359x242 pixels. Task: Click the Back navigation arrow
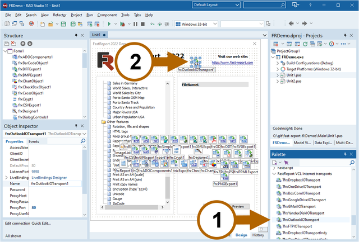point(291,23)
